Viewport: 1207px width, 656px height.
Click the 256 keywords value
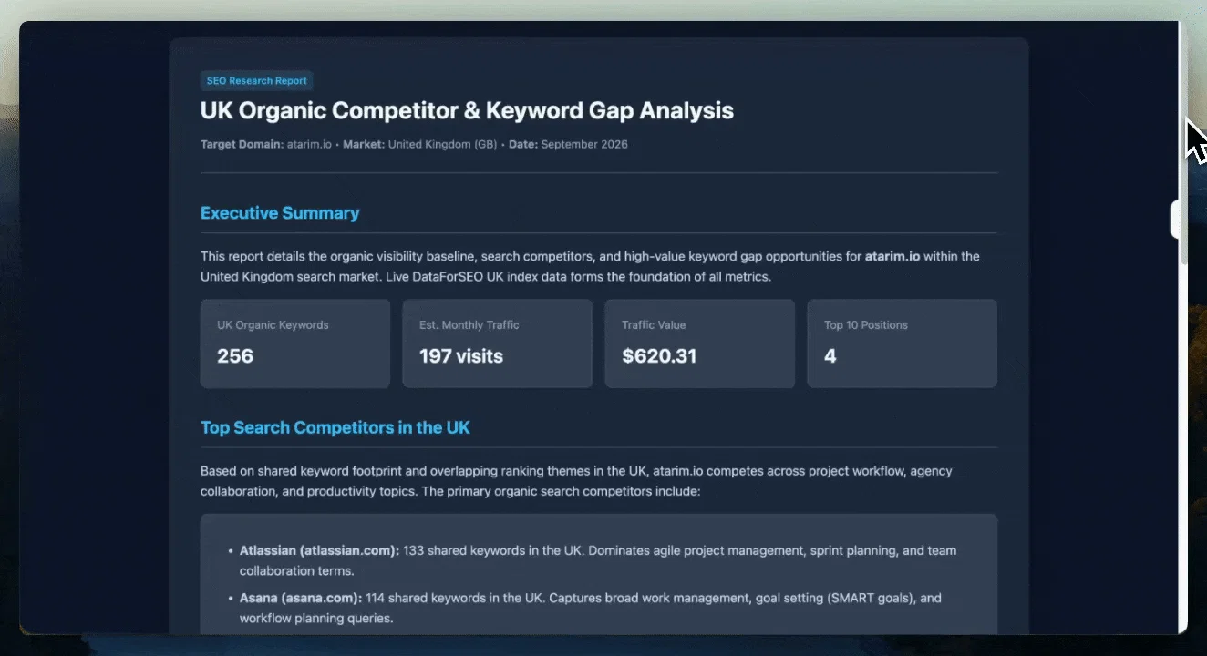(x=235, y=356)
